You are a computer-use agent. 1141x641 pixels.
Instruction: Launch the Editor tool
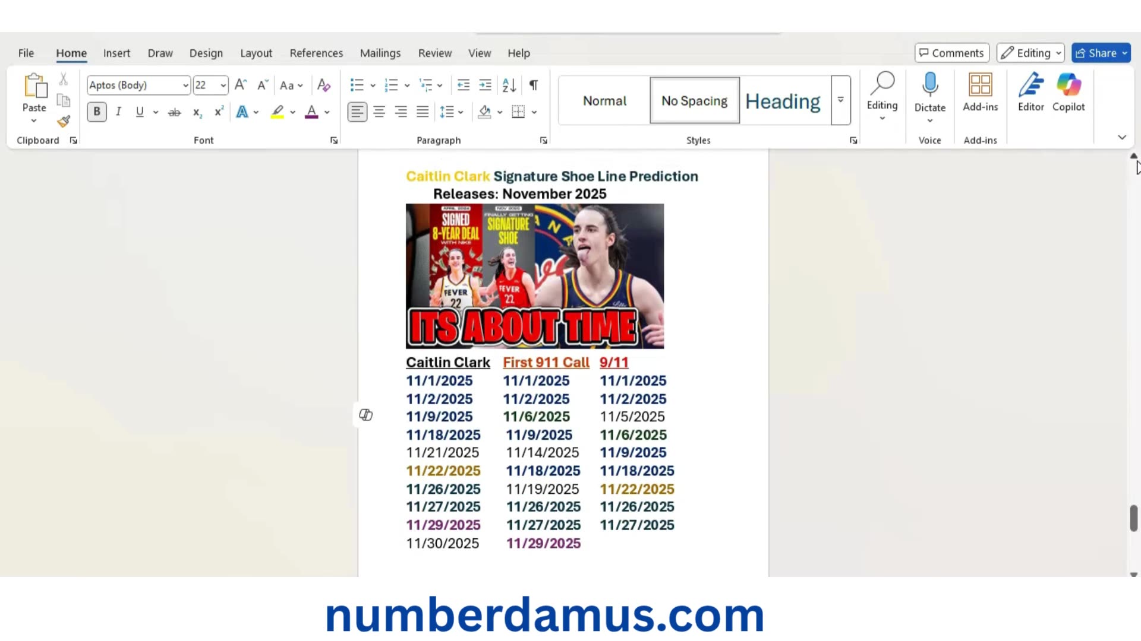1030,93
